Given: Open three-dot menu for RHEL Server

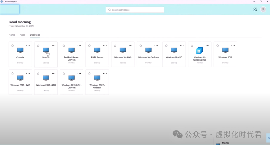Looking at the screenshot, I should pos(105,46).
